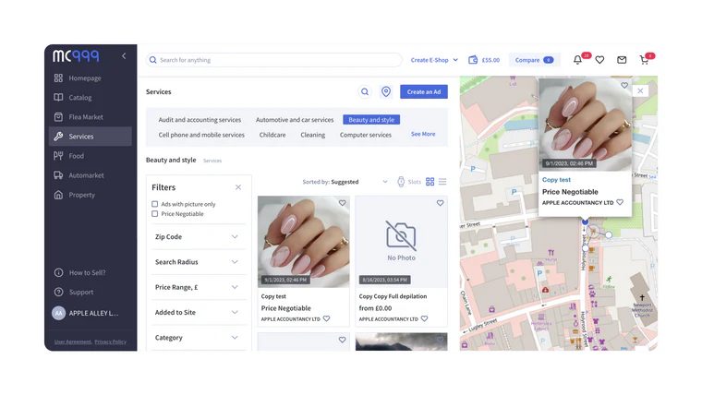Favorite the No Photo listing heart
Image resolution: width=702 pixels, height=395 pixels.
(440, 203)
